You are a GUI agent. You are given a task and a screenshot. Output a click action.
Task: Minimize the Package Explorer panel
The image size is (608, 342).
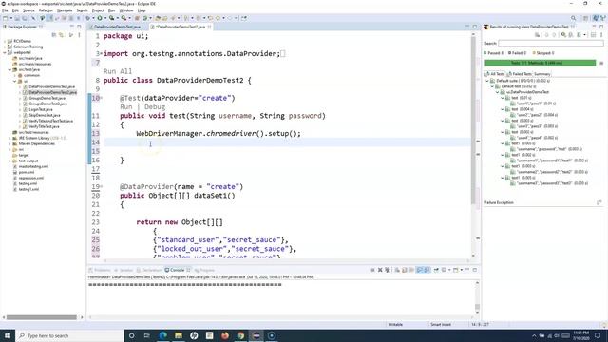pos(72,27)
